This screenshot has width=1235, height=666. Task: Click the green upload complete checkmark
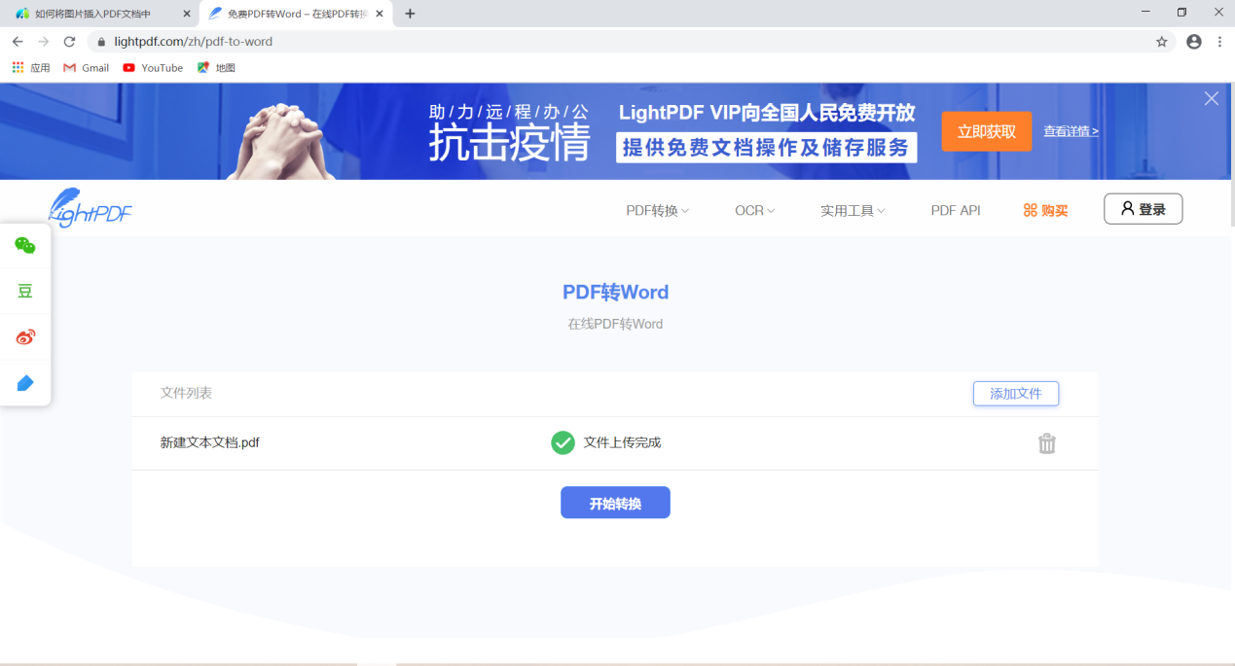tap(563, 442)
